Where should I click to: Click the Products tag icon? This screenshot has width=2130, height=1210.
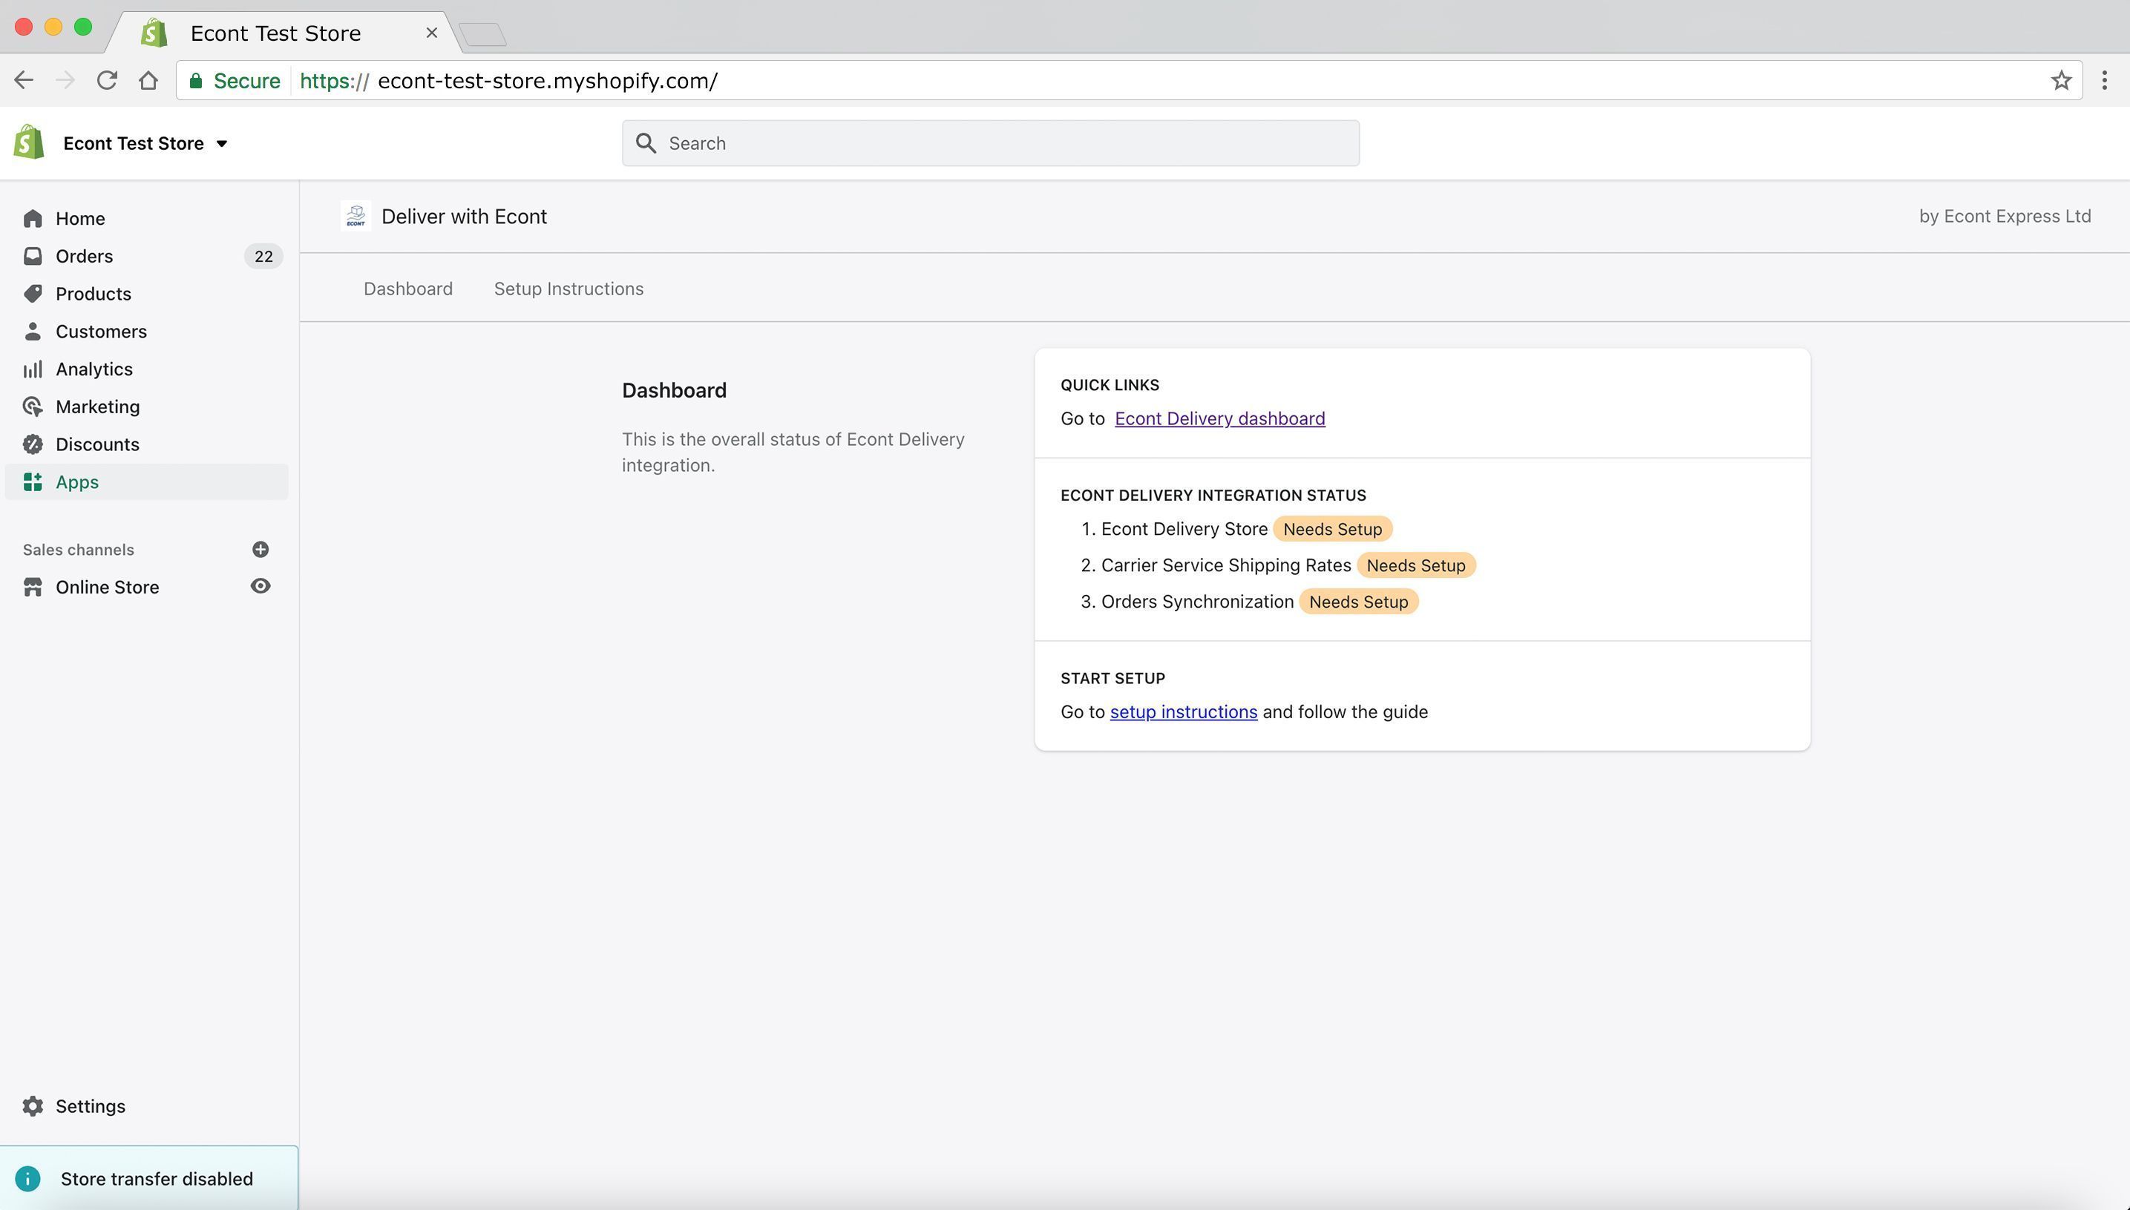(33, 293)
